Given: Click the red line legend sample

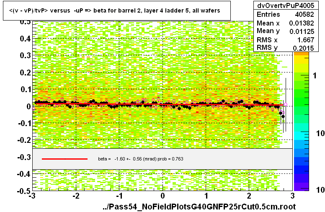Looking at the screenshot, I should 64,159.
